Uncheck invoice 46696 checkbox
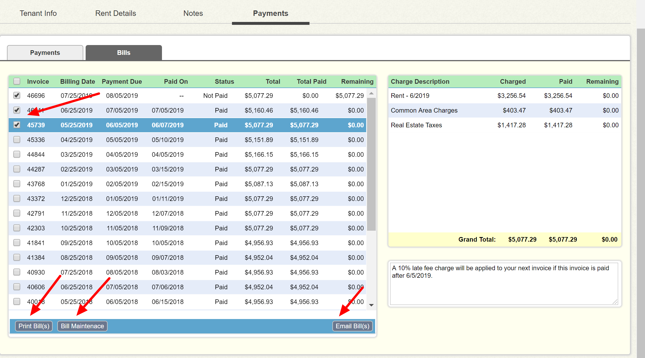 17,95
